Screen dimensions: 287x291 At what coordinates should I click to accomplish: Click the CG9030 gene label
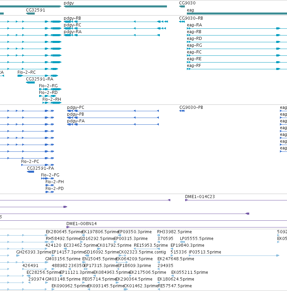187,3
